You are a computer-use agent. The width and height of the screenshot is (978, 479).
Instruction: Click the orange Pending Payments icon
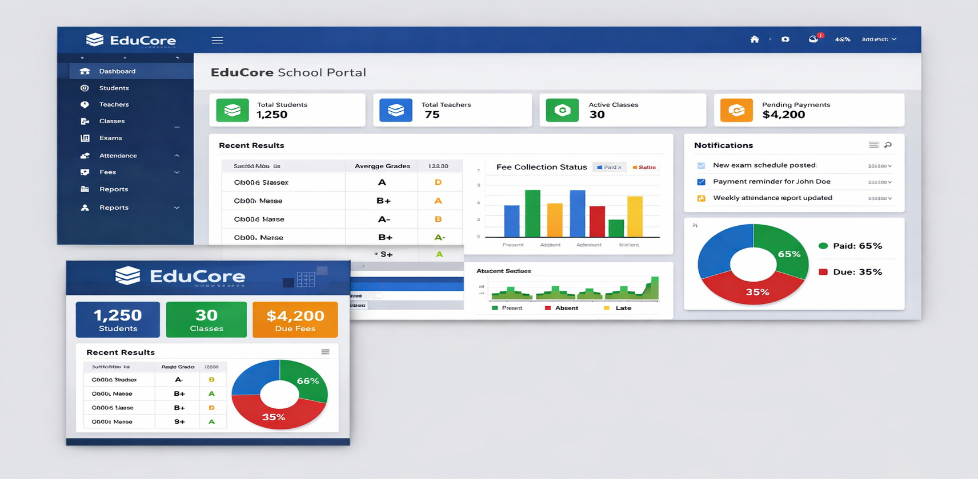(x=736, y=110)
